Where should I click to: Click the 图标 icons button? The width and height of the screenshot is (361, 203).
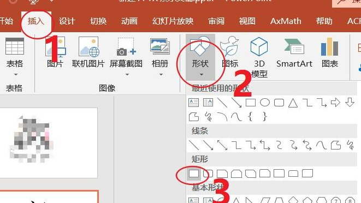pyautogui.click(x=229, y=52)
